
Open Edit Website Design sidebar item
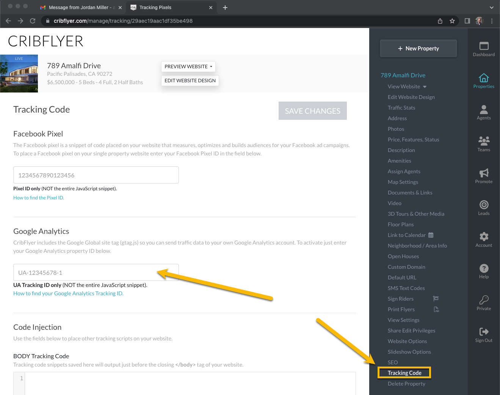pos(411,97)
